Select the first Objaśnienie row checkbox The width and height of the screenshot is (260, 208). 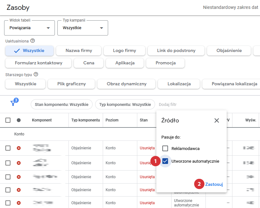point(8,148)
